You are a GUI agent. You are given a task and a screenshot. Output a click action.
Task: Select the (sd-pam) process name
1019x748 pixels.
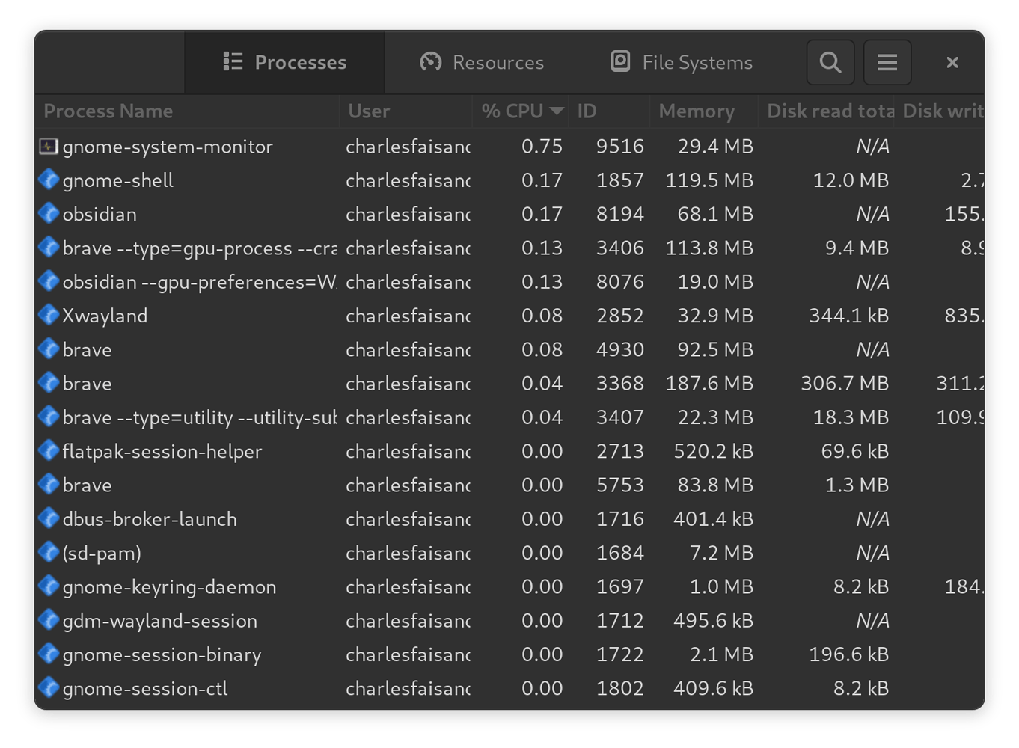(x=102, y=553)
